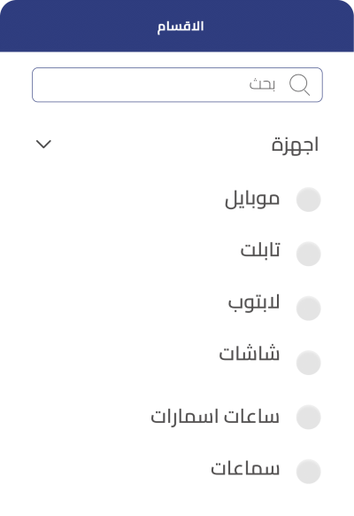Select the شاشات radio button
This screenshot has height=516, width=354.
(308, 363)
